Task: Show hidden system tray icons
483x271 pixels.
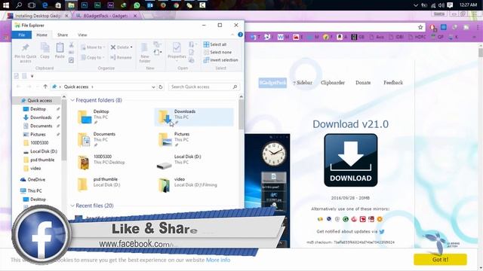Action: click(415, 5)
